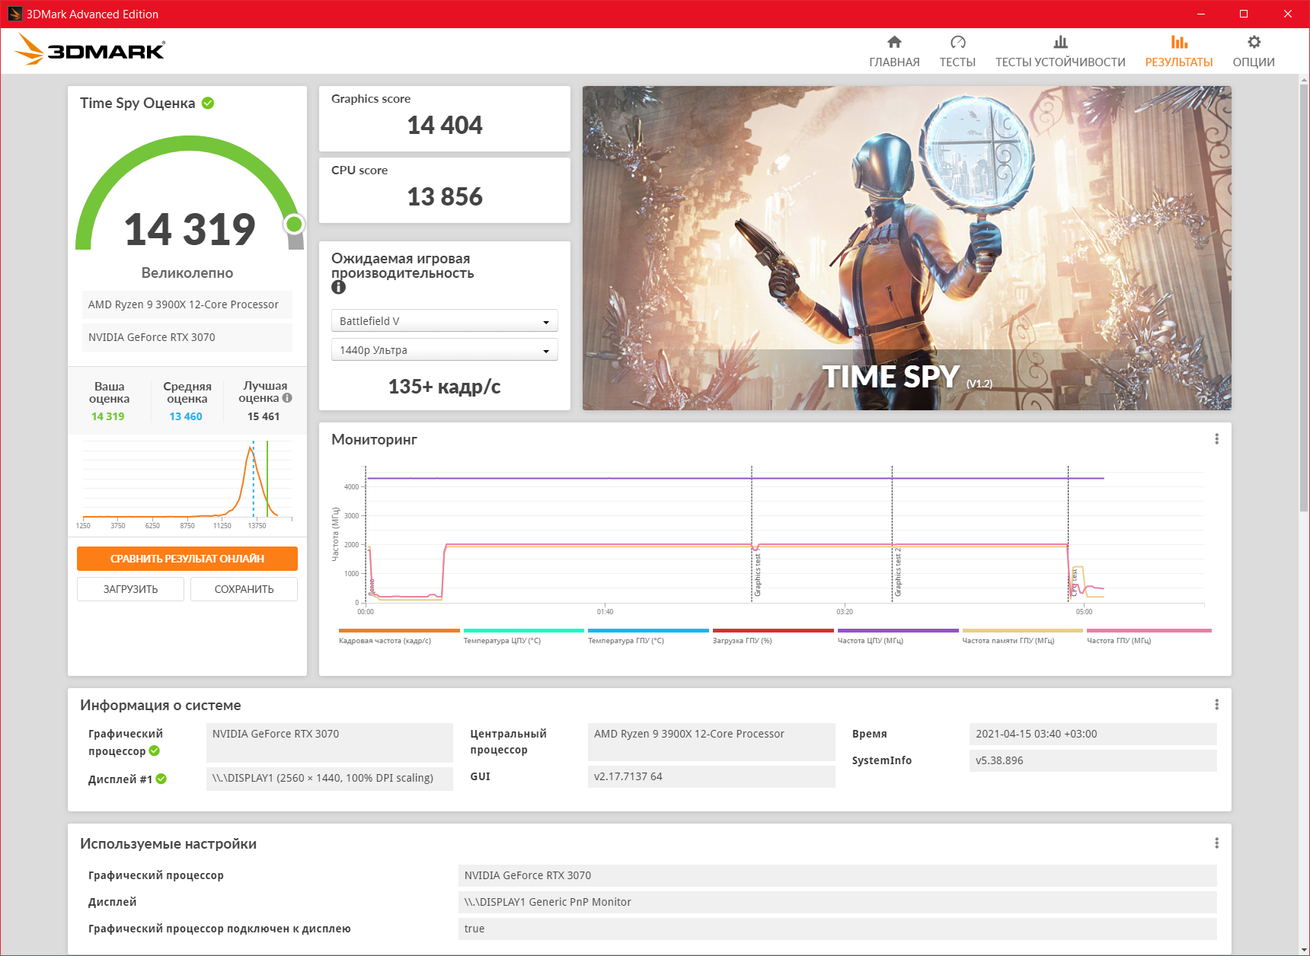Click the Graphics score value 14 404
Viewport: 1310px width, 956px height.
point(445,125)
